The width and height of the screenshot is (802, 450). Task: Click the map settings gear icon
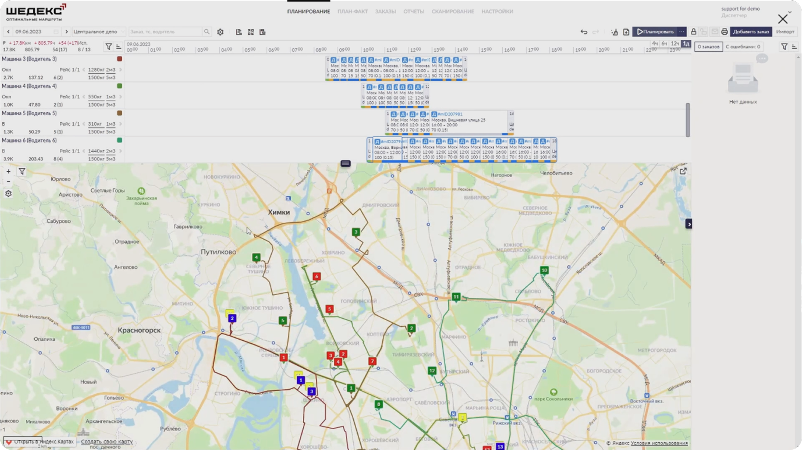[x=8, y=194]
